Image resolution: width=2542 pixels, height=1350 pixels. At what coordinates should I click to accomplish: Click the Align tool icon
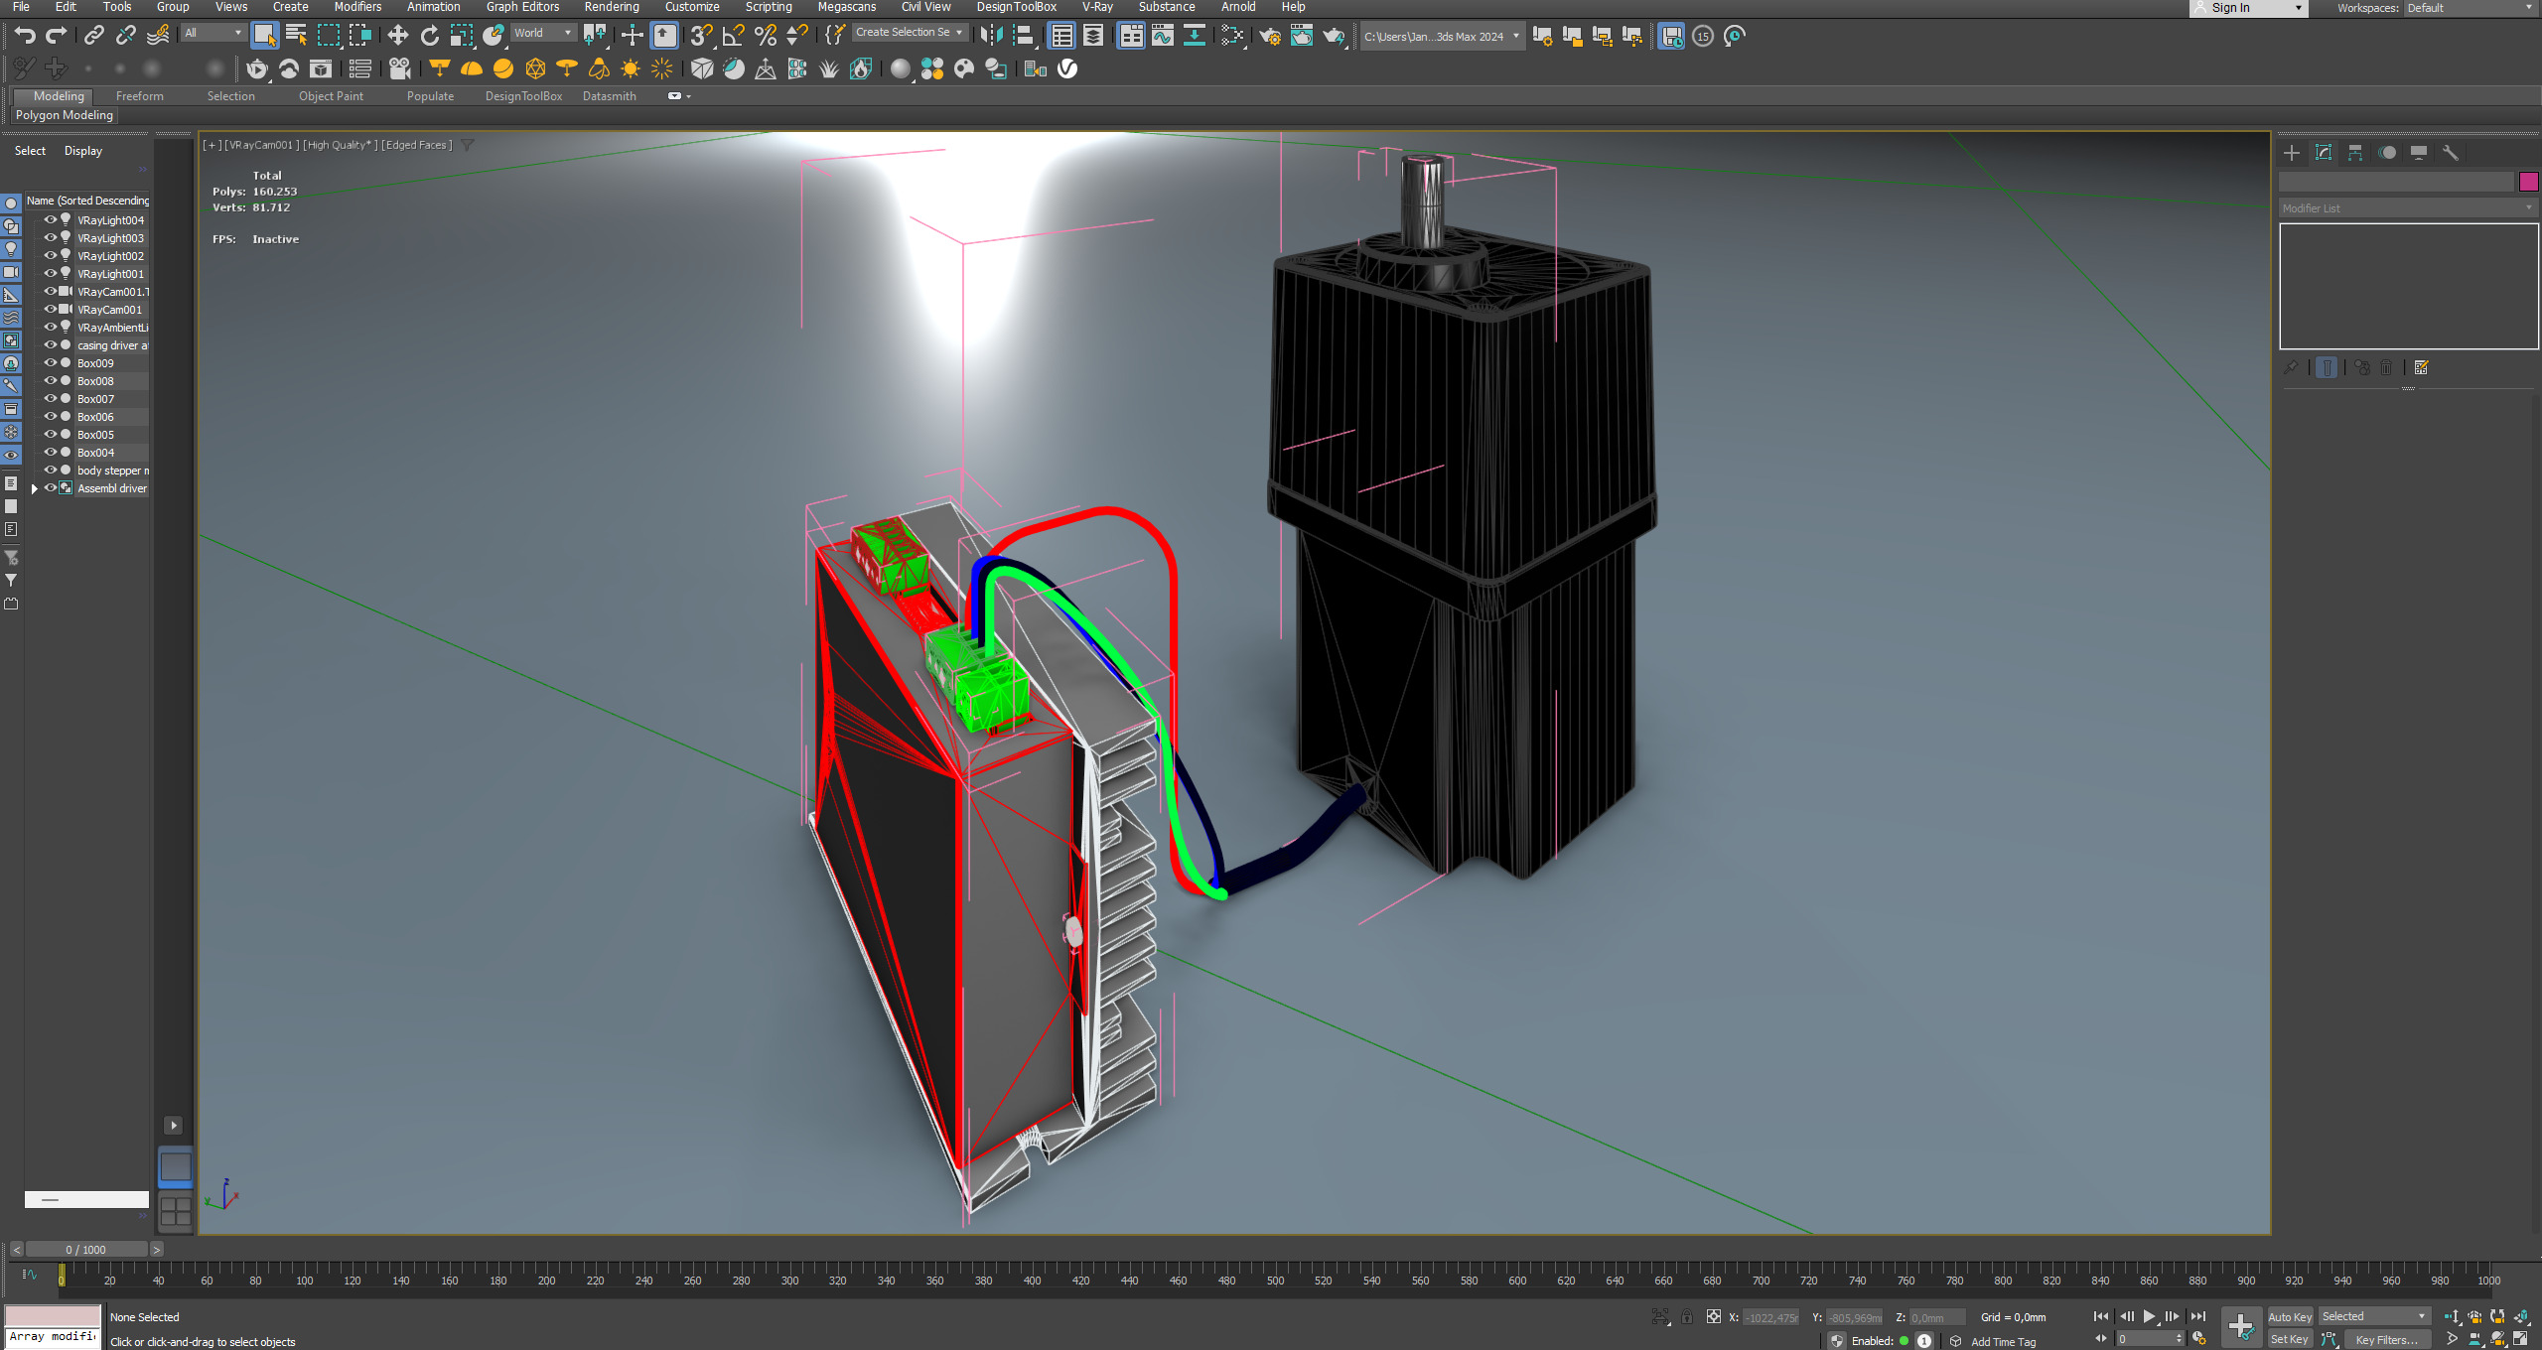(x=1023, y=36)
